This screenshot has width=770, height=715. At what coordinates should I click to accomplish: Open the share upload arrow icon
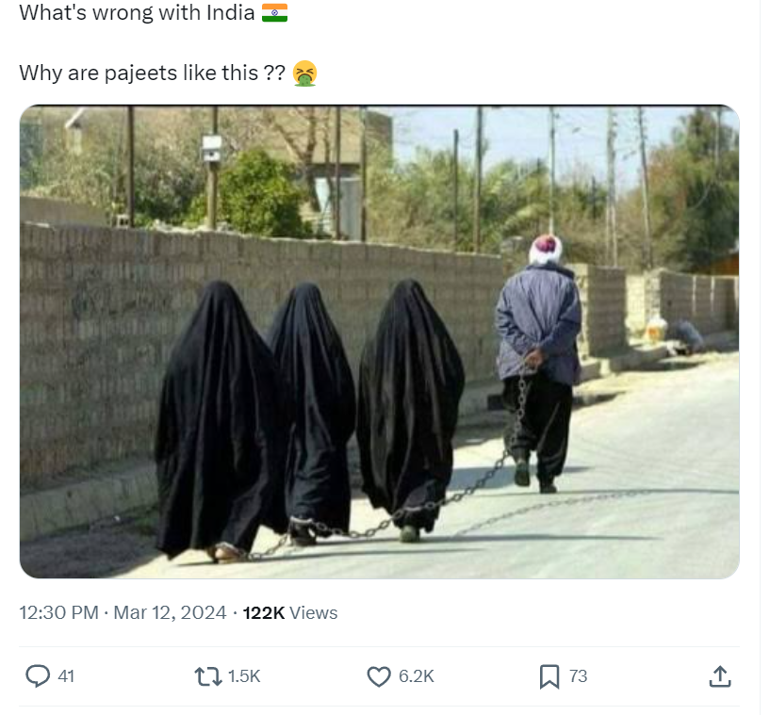[x=720, y=676]
